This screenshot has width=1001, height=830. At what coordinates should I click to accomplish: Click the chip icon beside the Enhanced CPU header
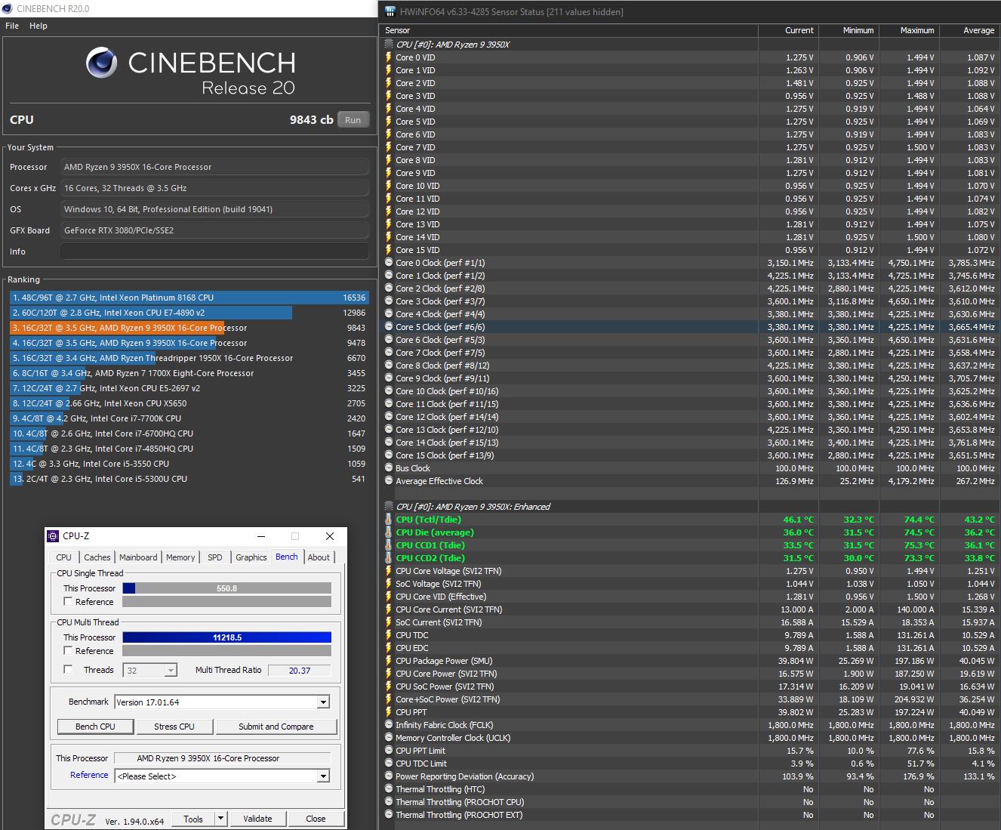pos(389,507)
